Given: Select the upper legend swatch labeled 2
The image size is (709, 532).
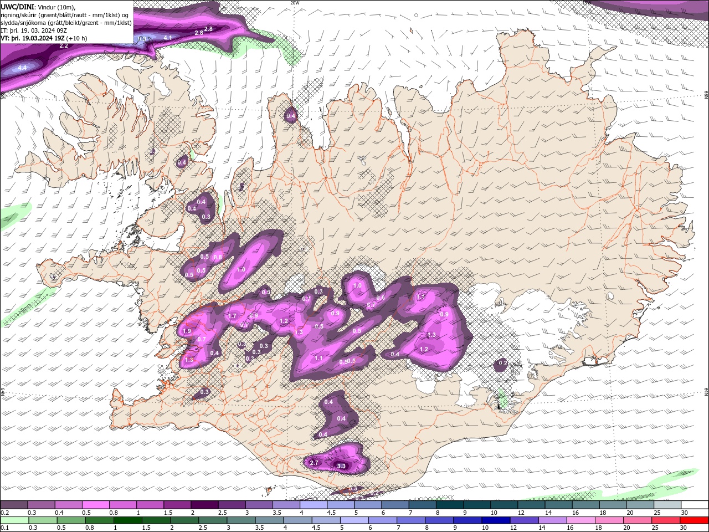Looking at the screenshot, I should point(204,505).
